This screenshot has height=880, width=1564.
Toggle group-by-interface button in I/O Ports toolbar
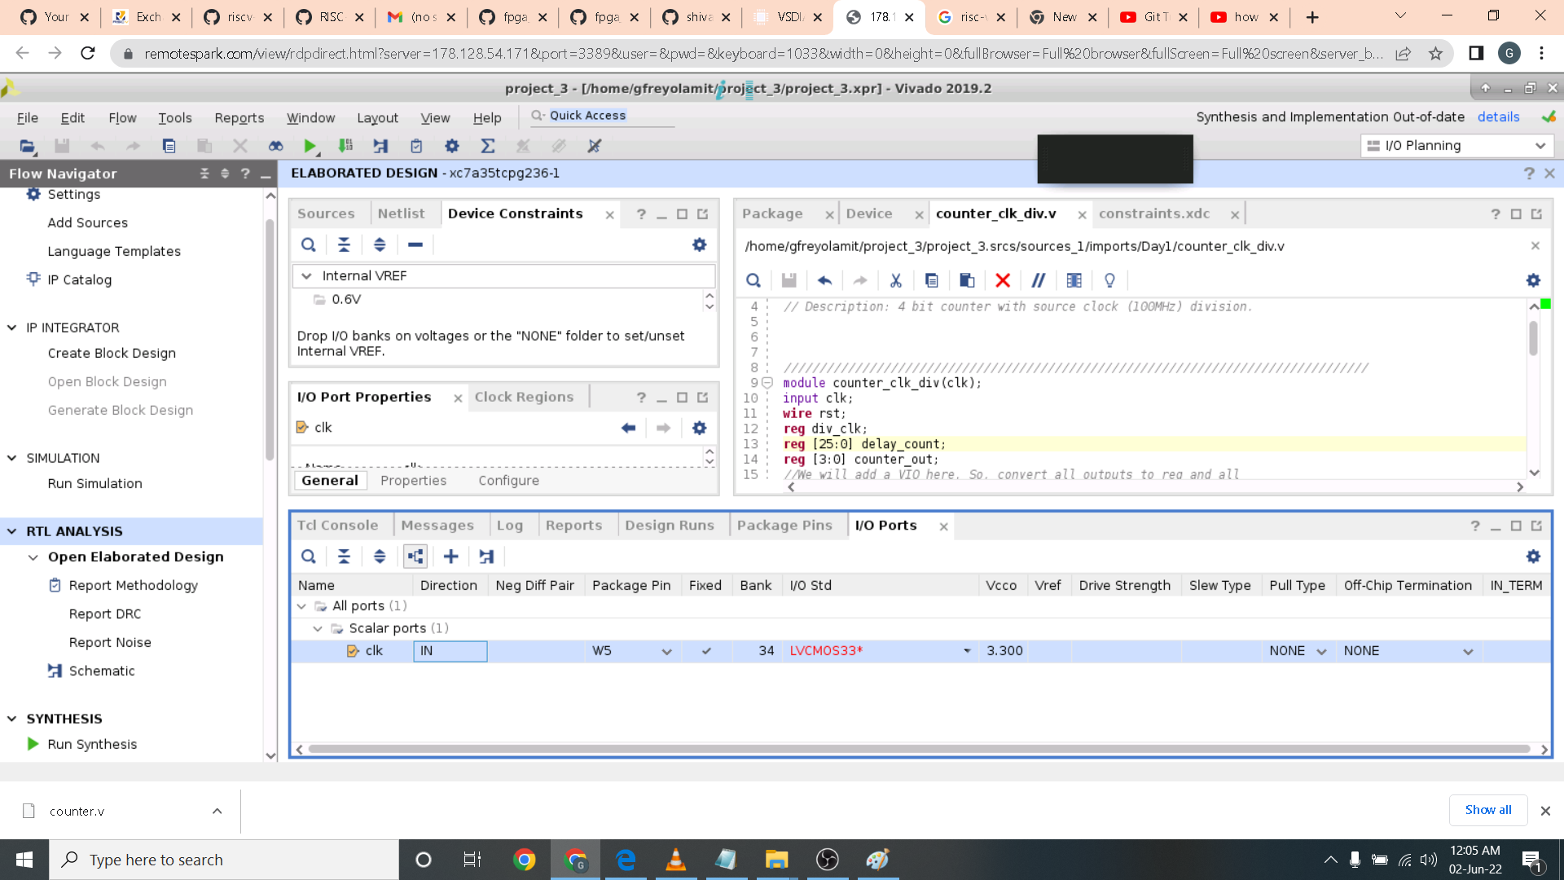coord(415,557)
